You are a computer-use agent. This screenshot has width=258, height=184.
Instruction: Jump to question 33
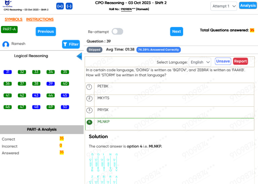pyautogui.click(x=36, y=72)
